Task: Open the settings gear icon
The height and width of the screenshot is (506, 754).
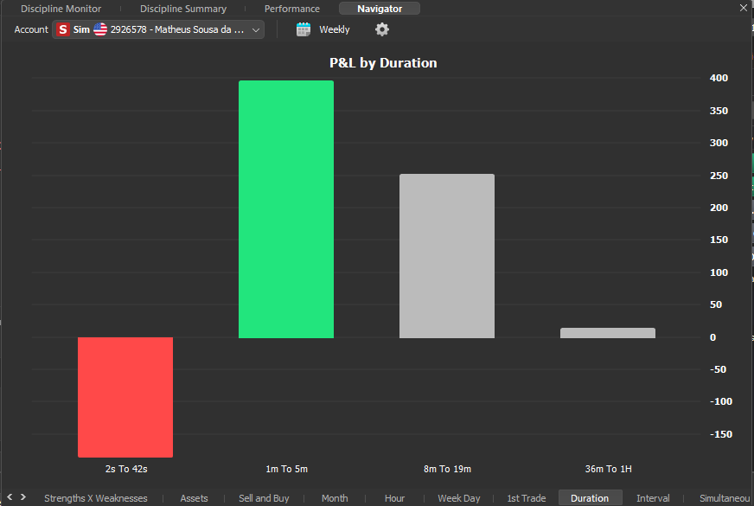Action: click(x=382, y=29)
